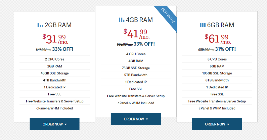Viewport: 267px width, 140px height.
Task: Click the bar-chart icon beside 2GB RAM
Action: 40,25
